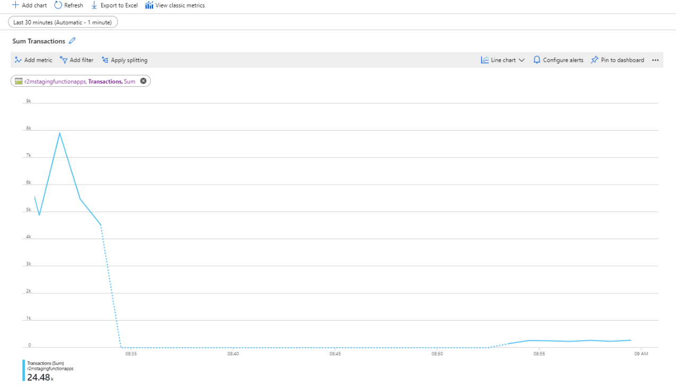Screen dimensions: 676x392
Task: Click the Add filter funnel icon
Action: tap(64, 60)
